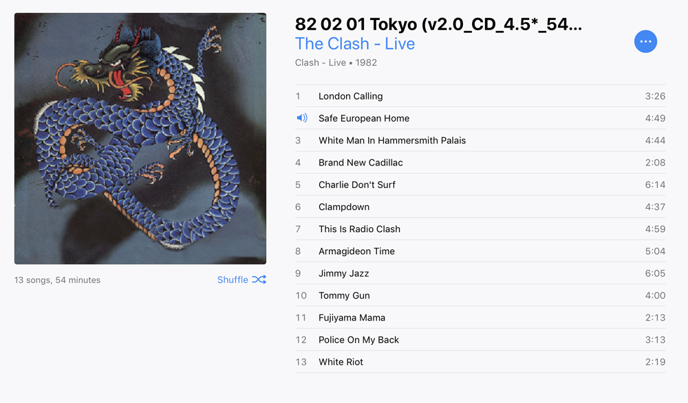This screenshot has width=688, height=403.
Task: Select the Armagideon Time track
Action: [480, 251]
